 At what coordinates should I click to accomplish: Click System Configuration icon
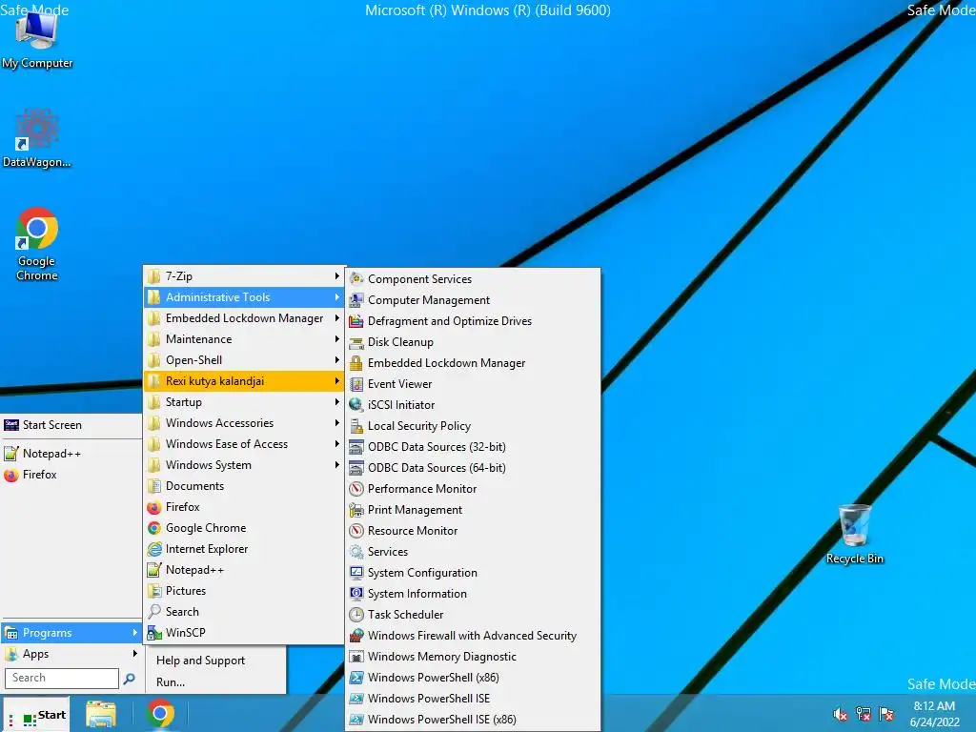pyautogui.click(x=356, y=572)
